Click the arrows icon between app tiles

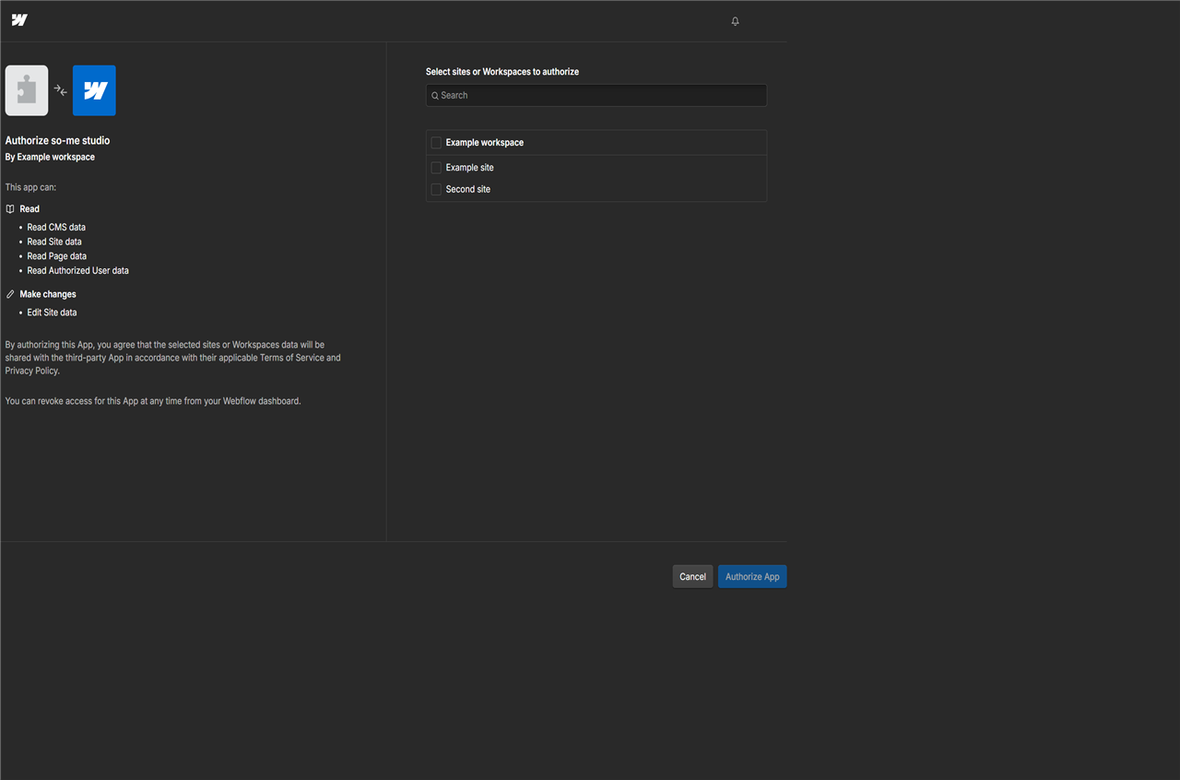pos(61,90)
